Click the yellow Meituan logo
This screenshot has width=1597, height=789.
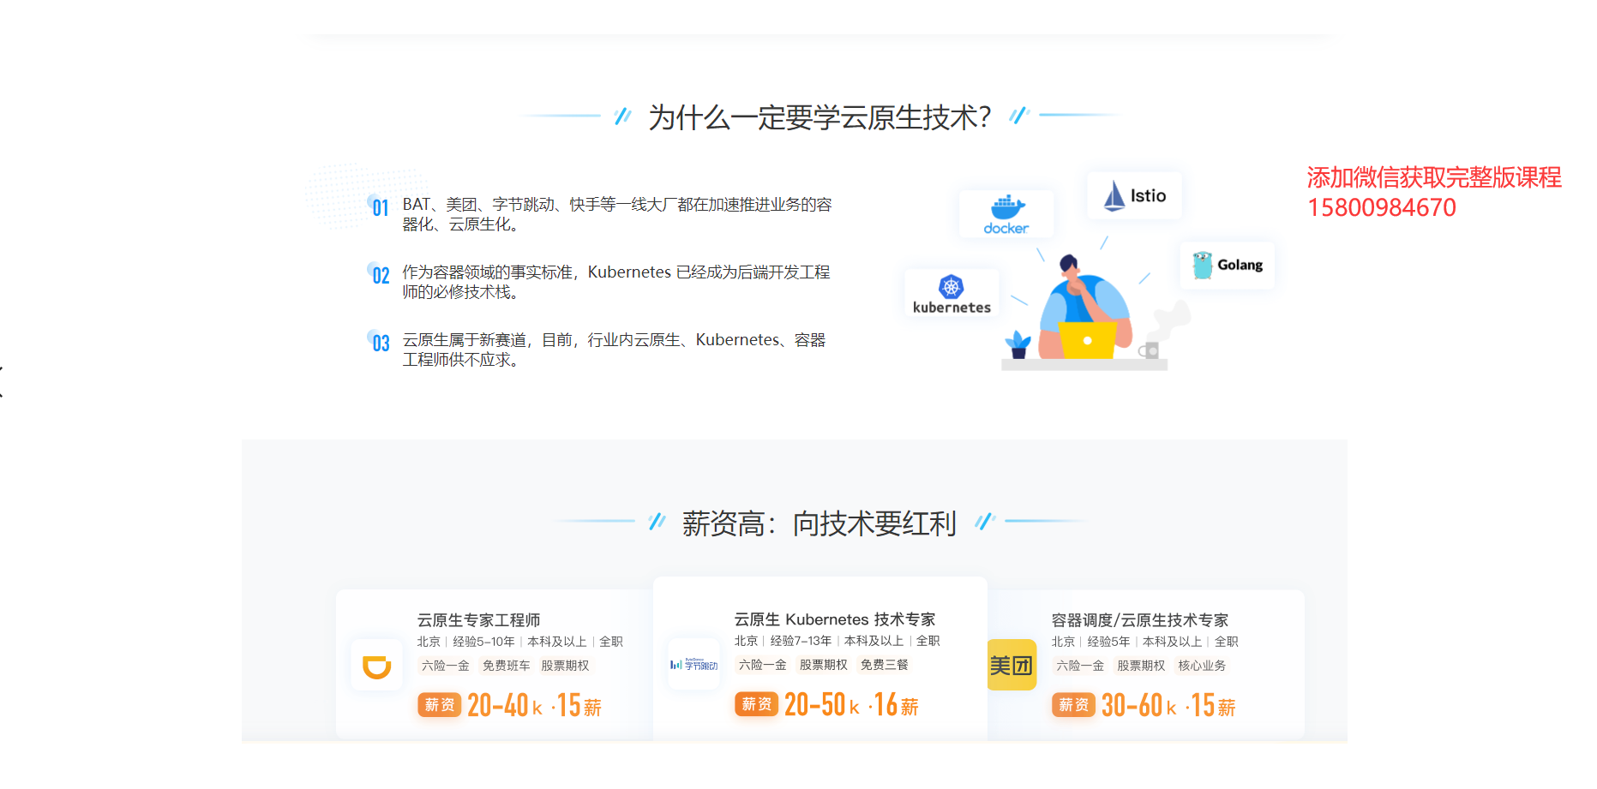(x=1012, y=665)
